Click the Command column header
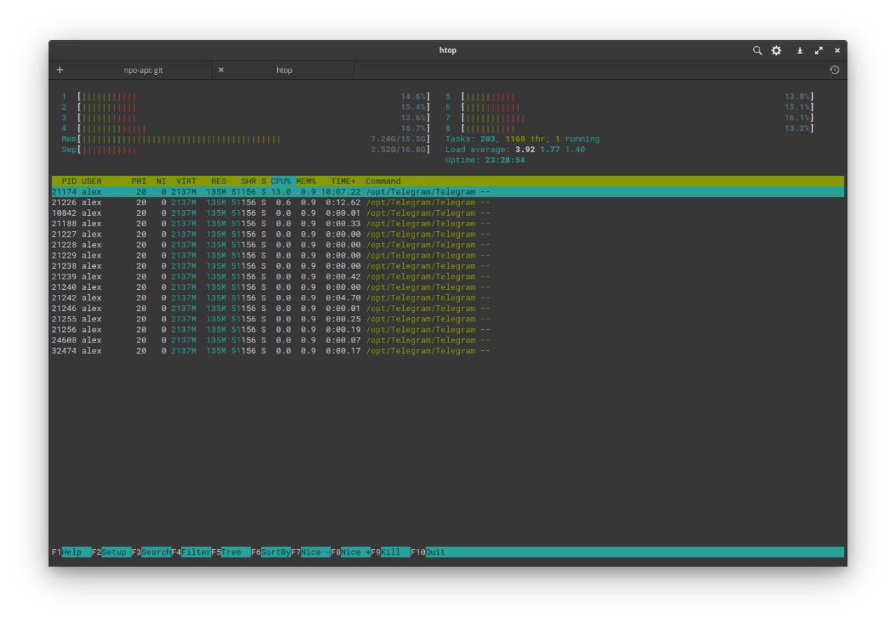 coord(383,181)
